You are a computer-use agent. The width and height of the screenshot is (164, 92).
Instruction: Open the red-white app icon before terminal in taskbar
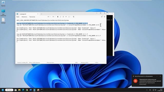pyautogui.click(x=38, y=90)
